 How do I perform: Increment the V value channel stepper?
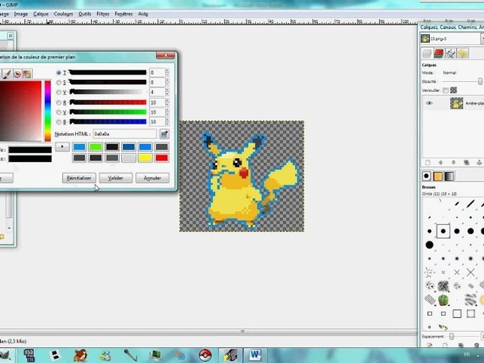point(167,90)
